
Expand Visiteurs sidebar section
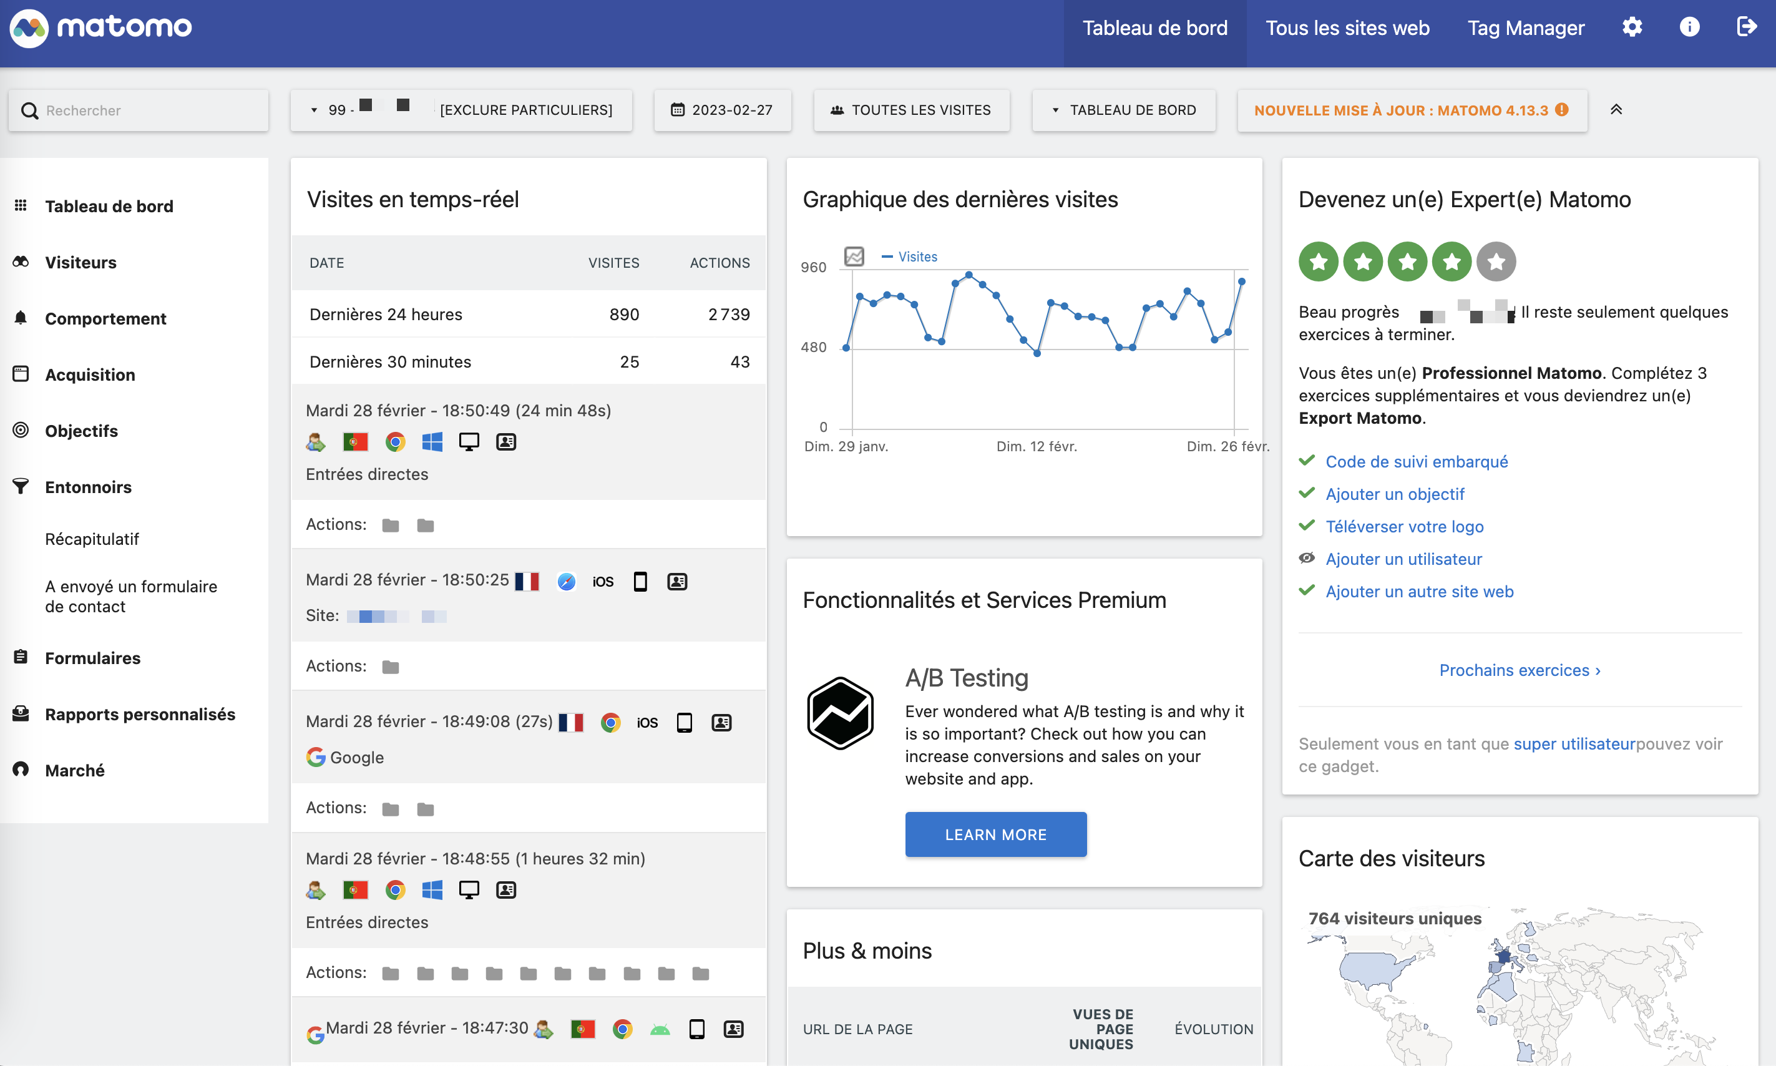pyautogui.click(x=81, y=262)
